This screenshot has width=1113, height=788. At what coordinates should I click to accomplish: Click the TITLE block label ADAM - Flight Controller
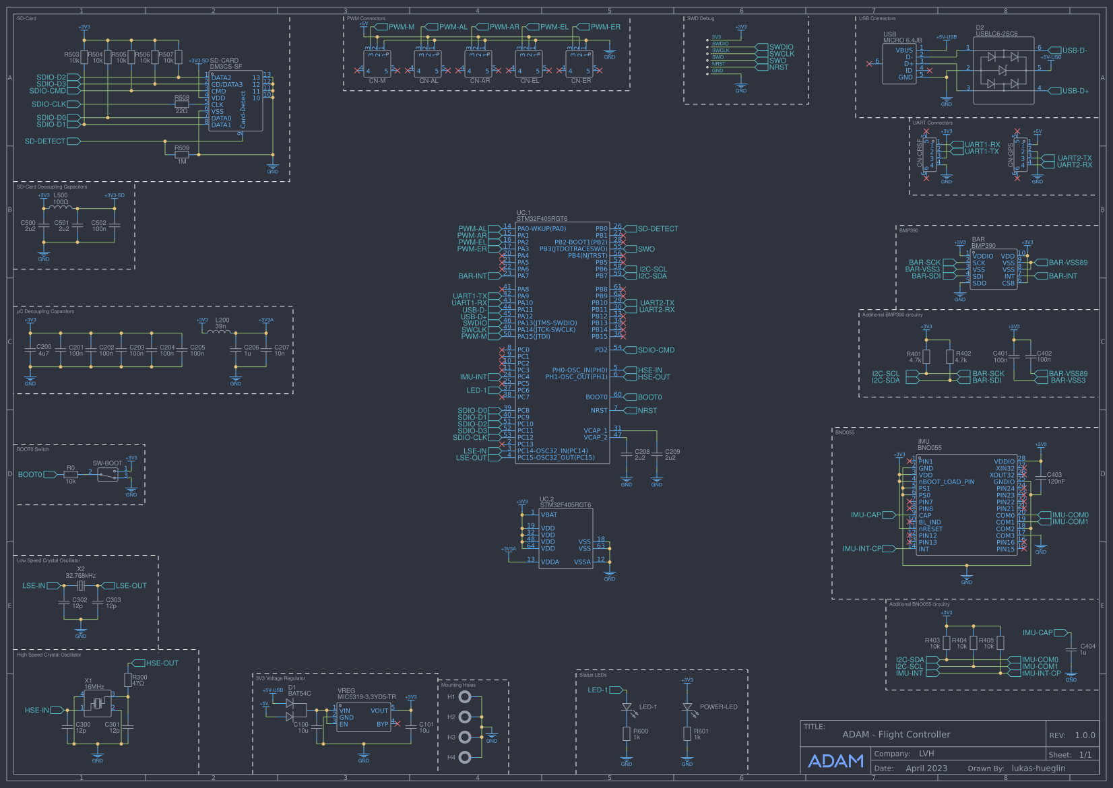(x=894, y=734)
